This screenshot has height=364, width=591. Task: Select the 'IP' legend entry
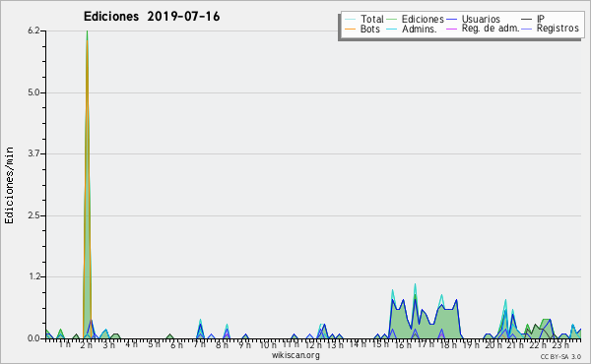pos(541,19)
